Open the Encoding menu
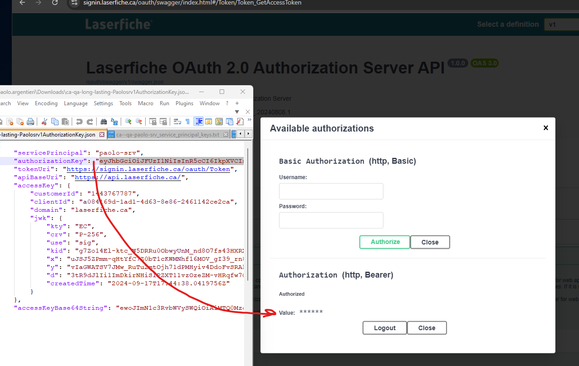Screen dimensions: 579x366 [x=46, y=103]
